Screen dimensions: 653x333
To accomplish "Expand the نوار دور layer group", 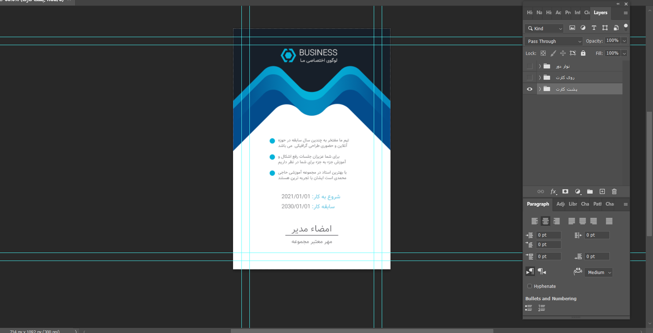I will pos(540,66).
